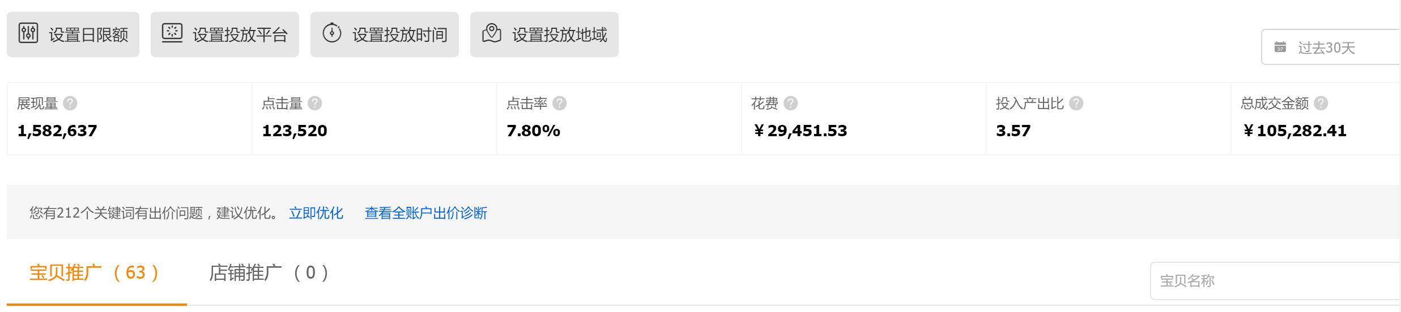Viewport: 1401px width, 312px height.
Task: Click the 设置投放地域 button
Action: coord(544,34)
